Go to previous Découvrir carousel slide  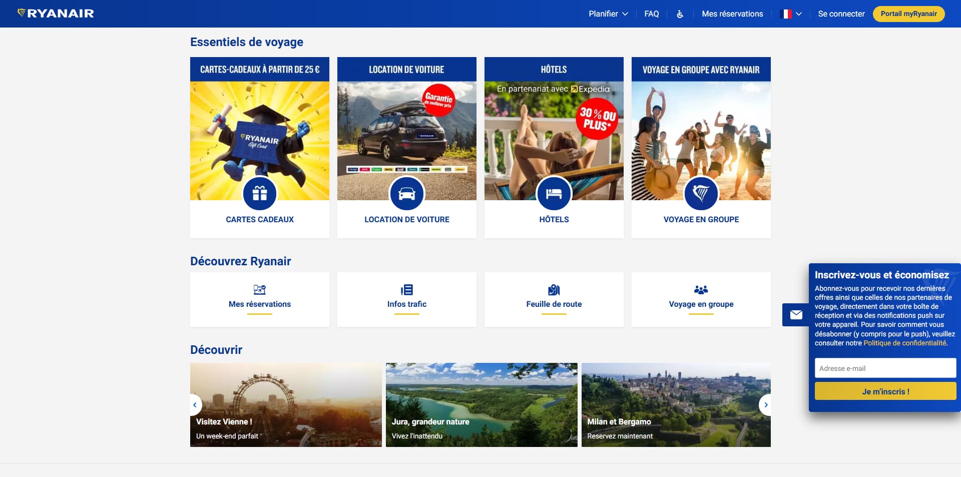tap(195, 405)
